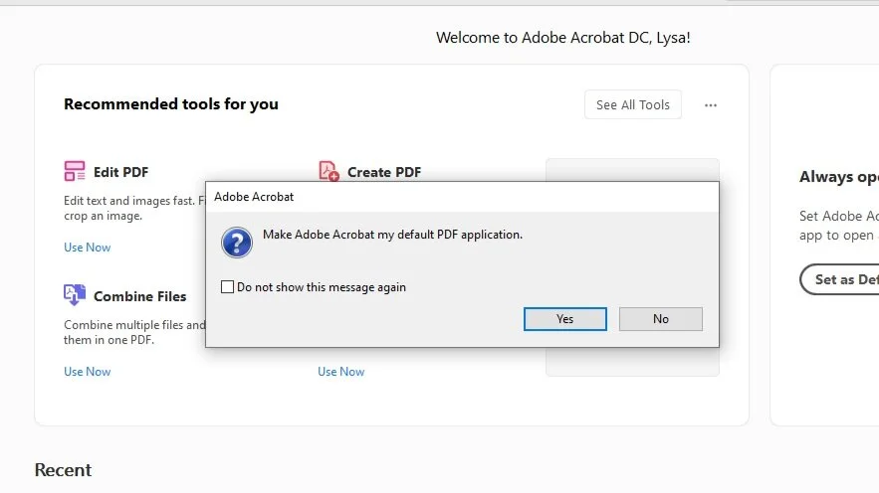Click the Recent section heading
Screen dimensions: 879x493
(63, 470)
